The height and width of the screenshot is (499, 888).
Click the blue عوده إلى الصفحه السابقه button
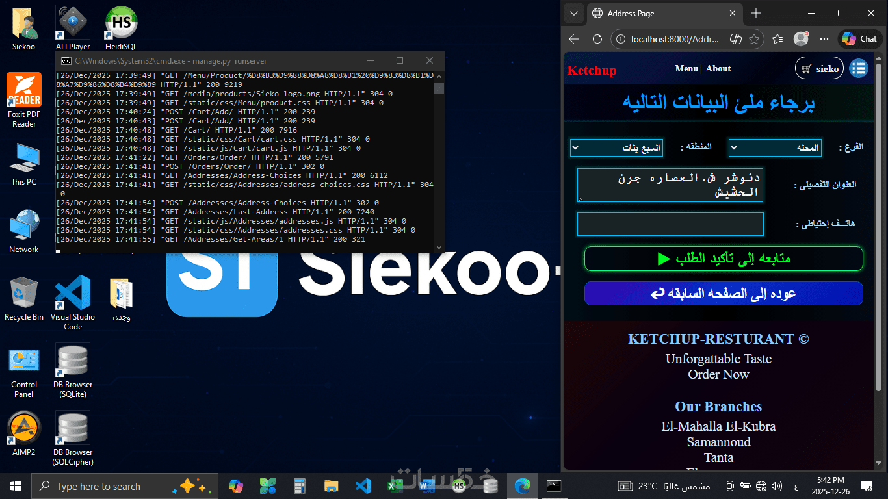724,294
